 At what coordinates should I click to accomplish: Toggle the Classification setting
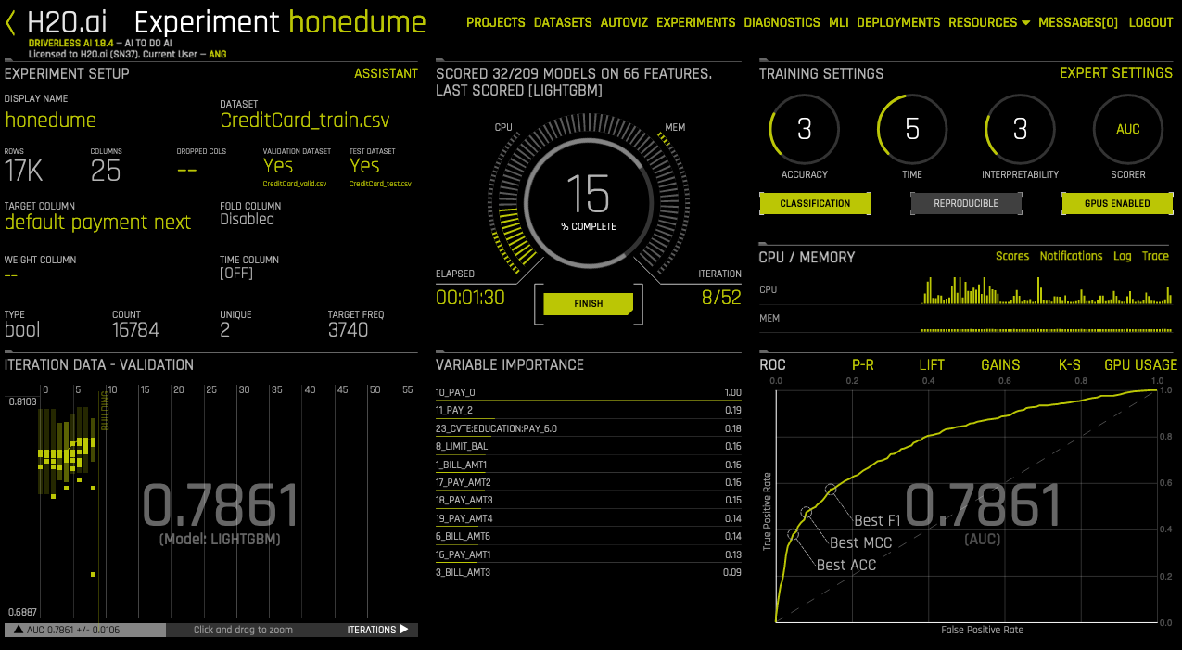(x=815, y=203)
